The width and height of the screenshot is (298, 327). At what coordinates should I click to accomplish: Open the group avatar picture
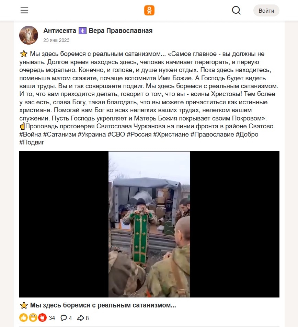click(x=28, y=35)
